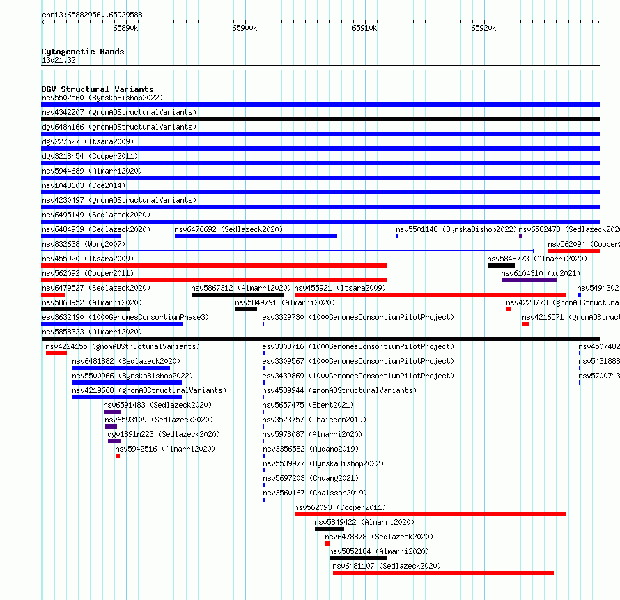The width and height of the screenshot is (620, 600).
Task: Open nsv5852184 (Almarri2020) label
Action: point(379,551)
